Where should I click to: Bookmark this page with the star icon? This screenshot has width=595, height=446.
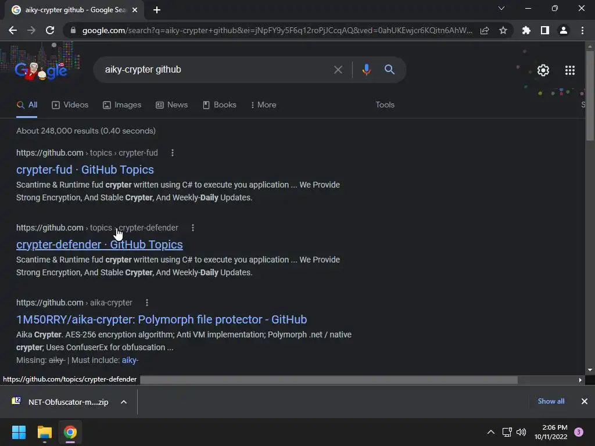pos(503,30)
